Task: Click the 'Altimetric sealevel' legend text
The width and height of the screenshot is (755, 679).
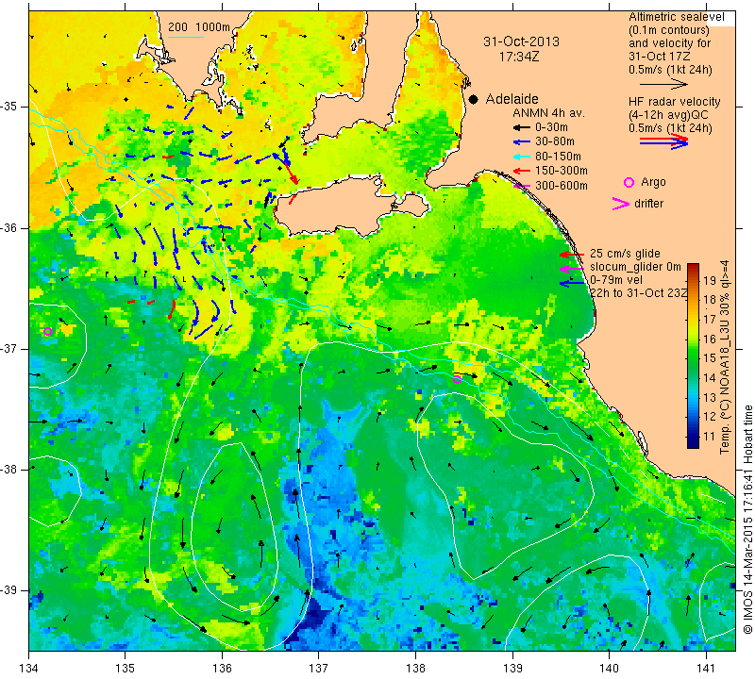Action: click(x=677, y=17)
